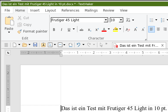
Task: Open the redo history dropdown arrow
Action: click(x=94, y=45)
